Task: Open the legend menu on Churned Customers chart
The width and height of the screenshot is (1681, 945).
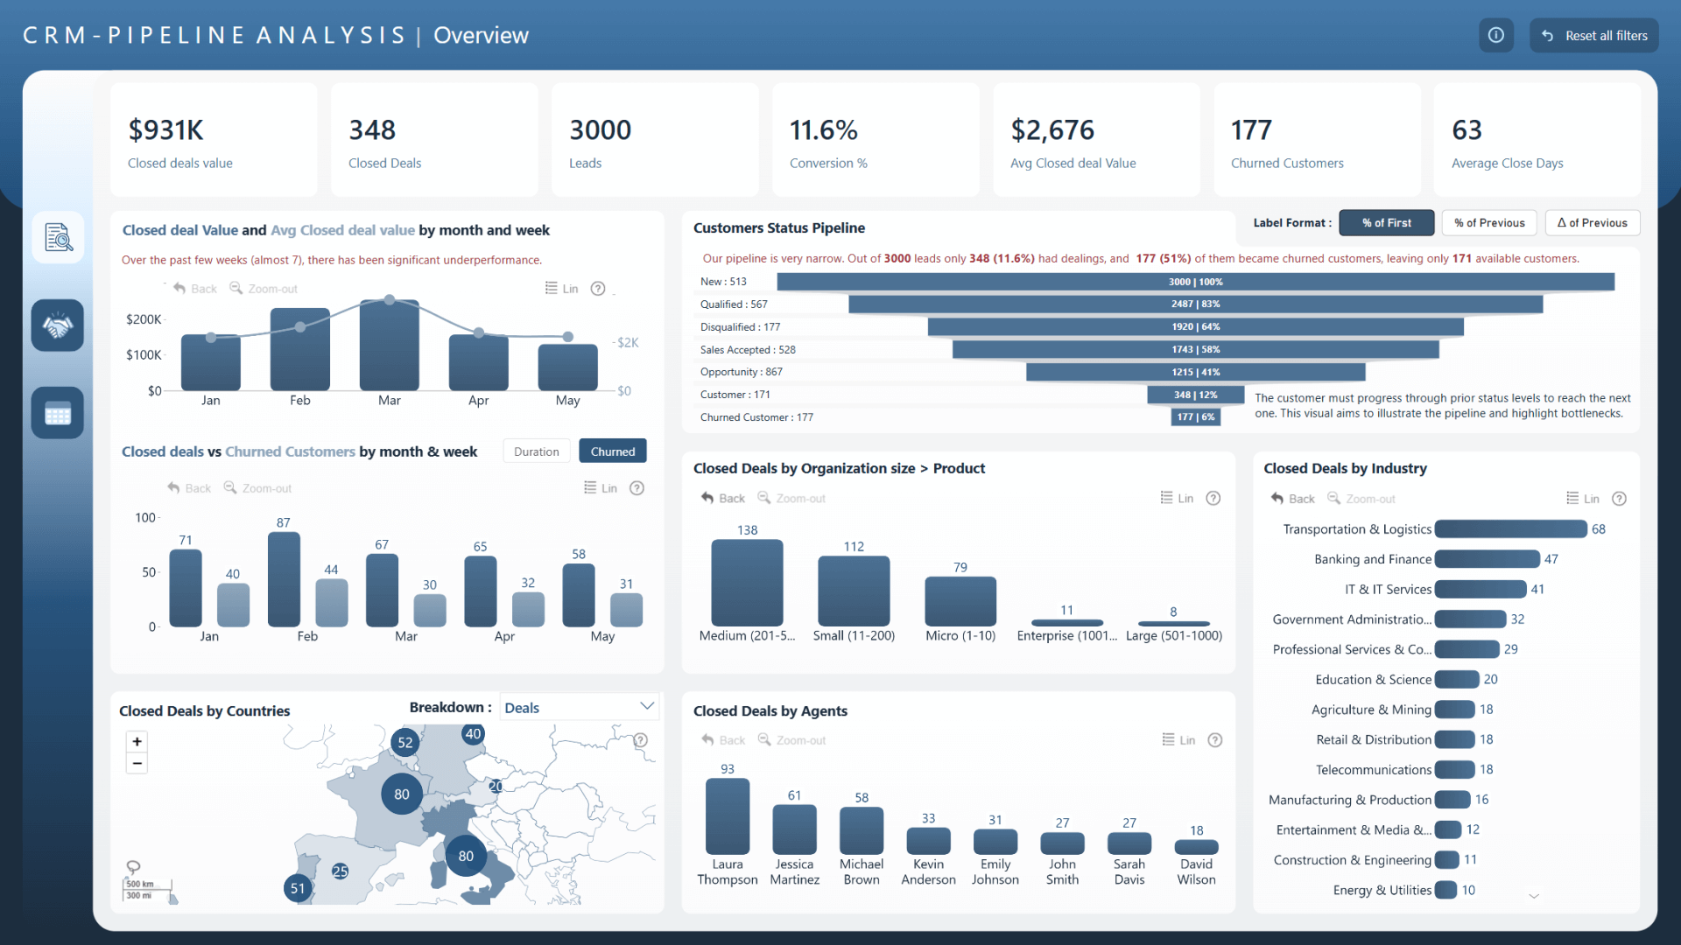Action: (x=592, y=487)
